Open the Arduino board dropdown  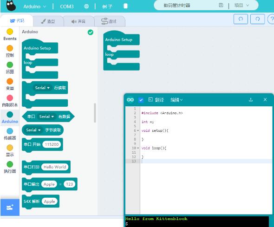(35, 6)
